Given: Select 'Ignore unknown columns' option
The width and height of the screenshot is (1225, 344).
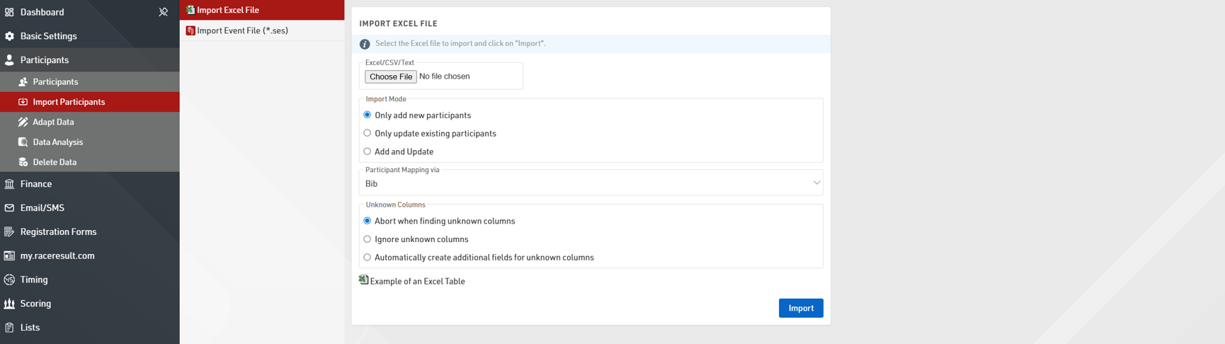Looking at the screenshot, I should tap(367, 239).
